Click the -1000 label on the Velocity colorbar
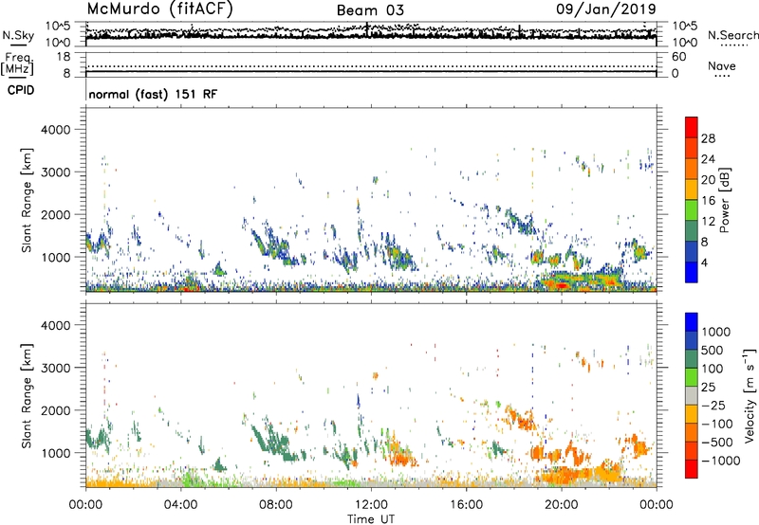Viewport: 759px width, 525px height. [x=721, y=461]
